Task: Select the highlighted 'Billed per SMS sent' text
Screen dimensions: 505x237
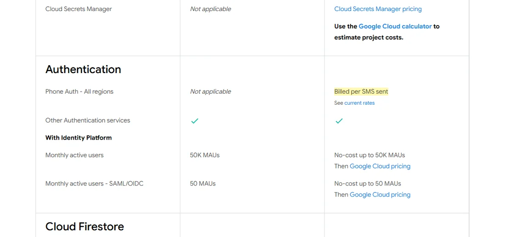Action: 361,91
